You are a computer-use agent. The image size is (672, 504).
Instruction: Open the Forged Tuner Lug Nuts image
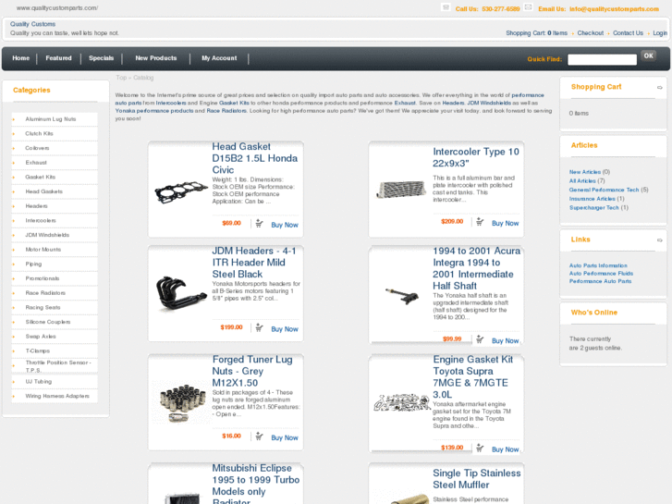pyautogui.click(x=181, y=402)
